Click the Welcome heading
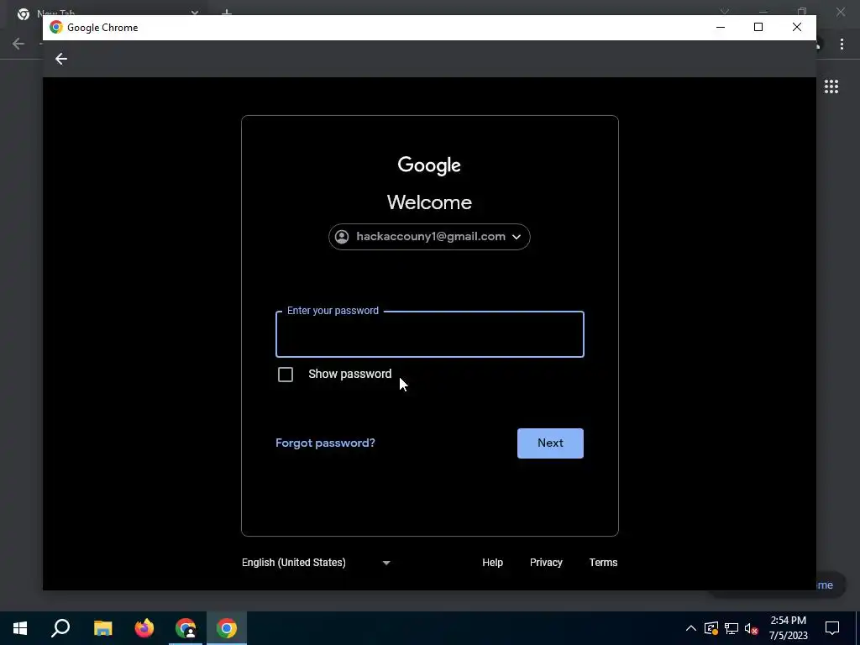This screenshot has height=645, width=860. 429,202
